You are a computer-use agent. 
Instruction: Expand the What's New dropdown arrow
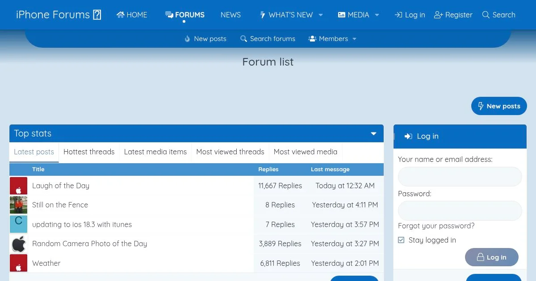(320, 15)
